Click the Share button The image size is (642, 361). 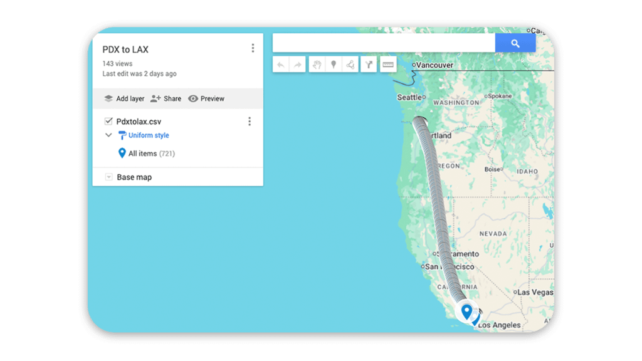(x=166, y=98)
